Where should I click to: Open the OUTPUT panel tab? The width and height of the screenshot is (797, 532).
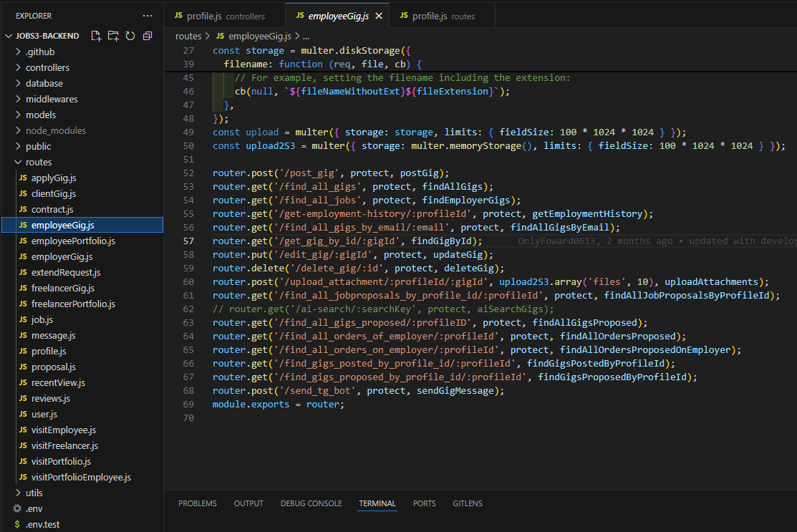[x=248, y=503]
